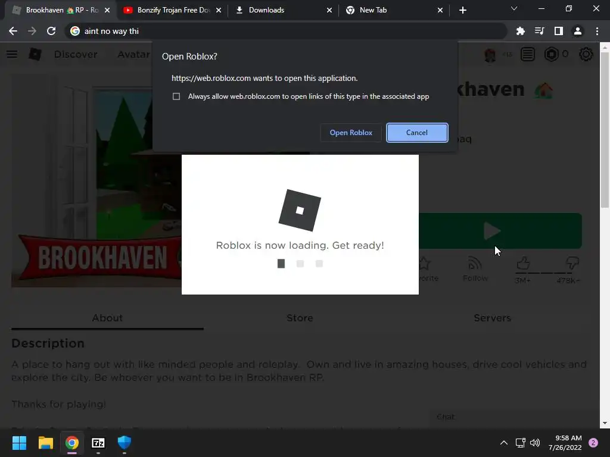Open the Chrome three-dot menu

[597, 31]
